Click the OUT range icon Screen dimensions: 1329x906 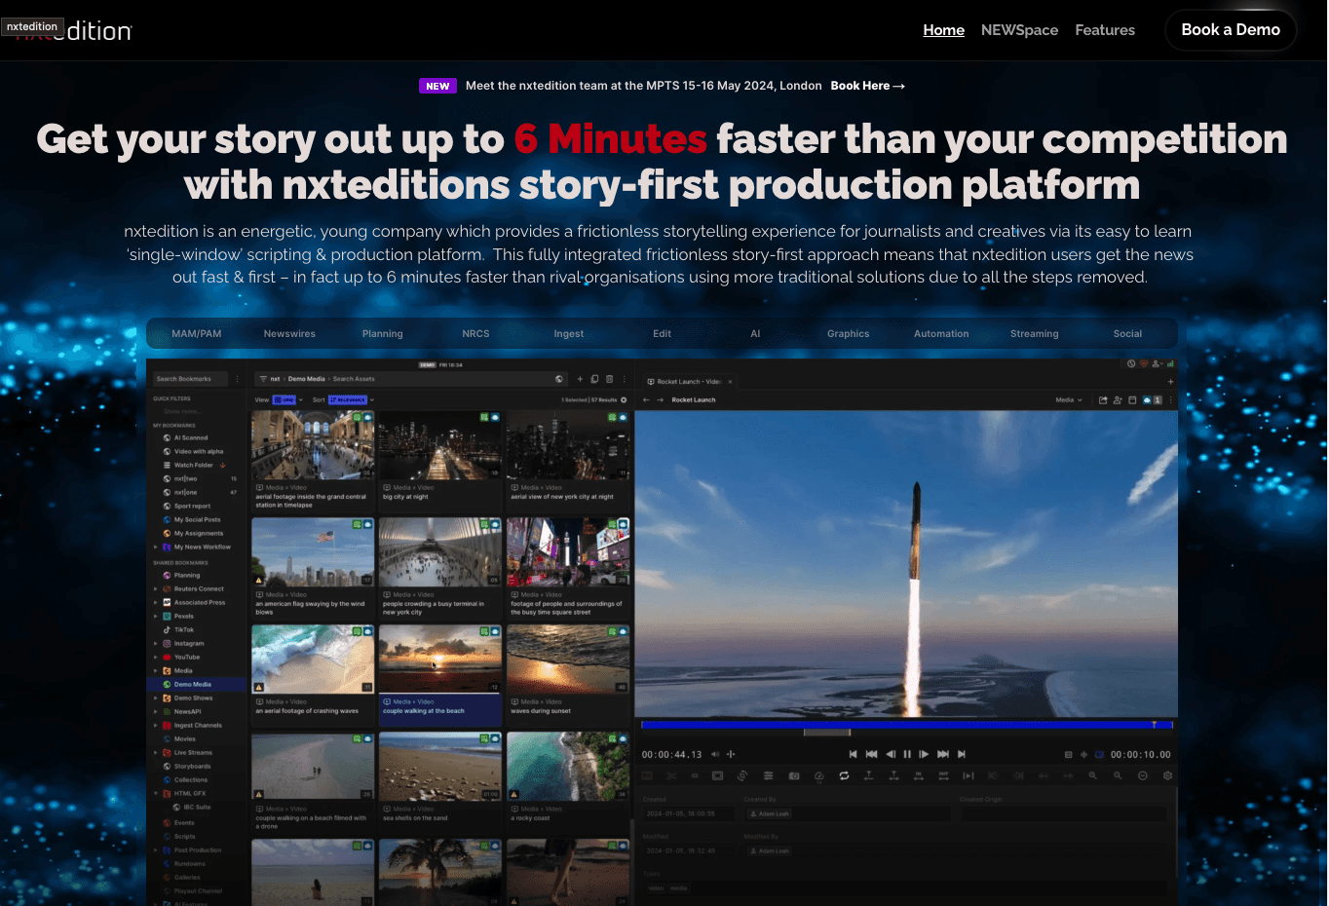943,776
